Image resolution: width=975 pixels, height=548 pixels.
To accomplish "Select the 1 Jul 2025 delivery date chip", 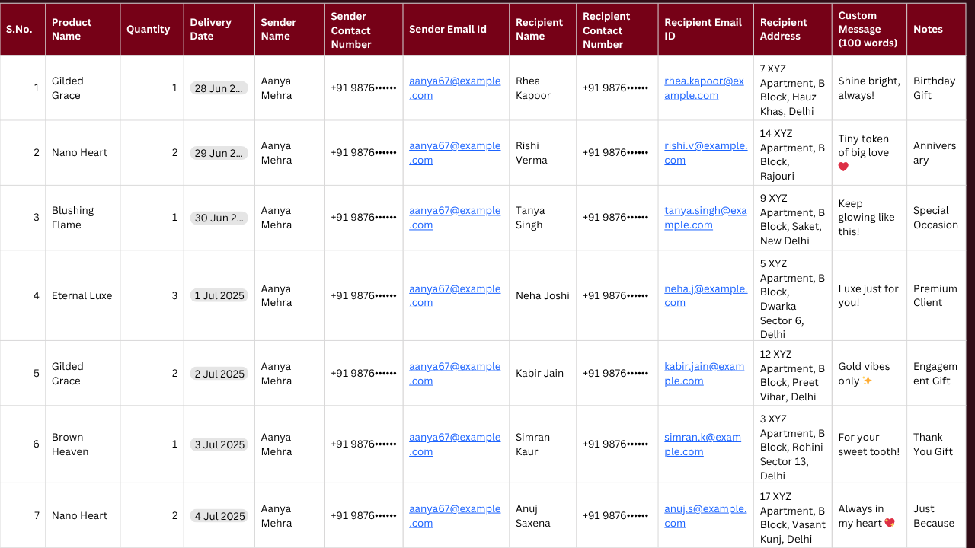I will click(219, 295).
